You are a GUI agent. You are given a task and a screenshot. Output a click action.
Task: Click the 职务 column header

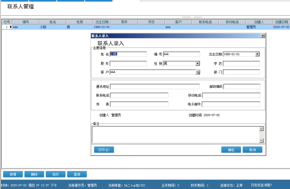[125, 22]
